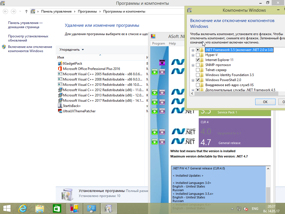The width and height of the screenshot is (285, 214).
Task: Enable the Telnet-сервер checkbox
Action: click(198, 70)
